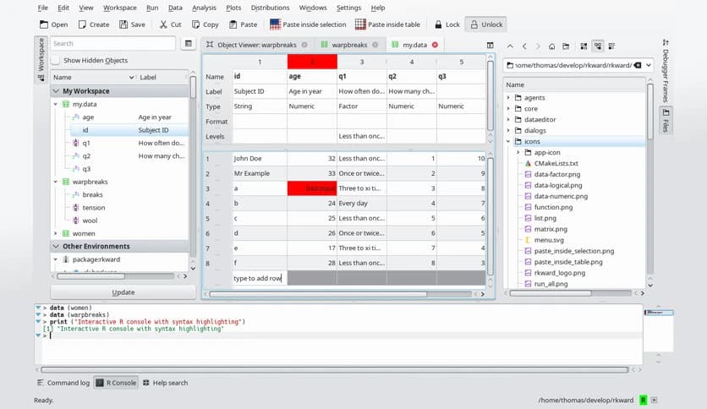Collapse the icons folder
Viewport: 707px width, 409px height.
click(x=508, y=141)
